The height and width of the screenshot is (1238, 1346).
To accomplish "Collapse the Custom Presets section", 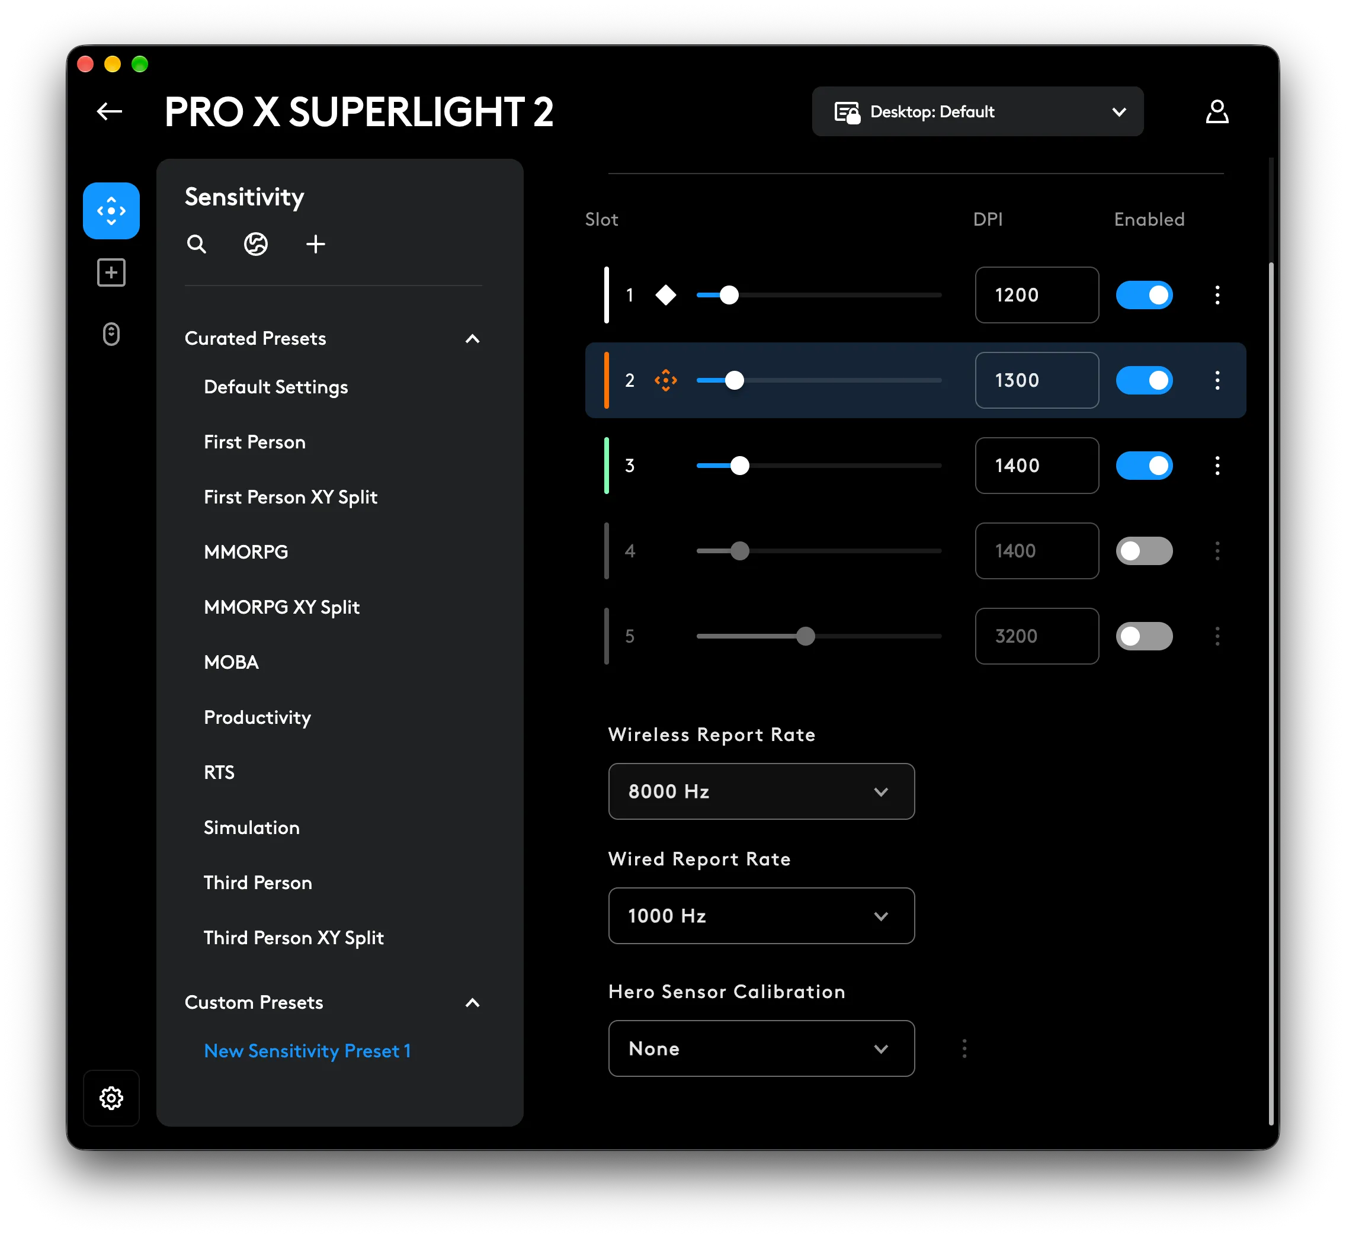I will (472, 1003).
